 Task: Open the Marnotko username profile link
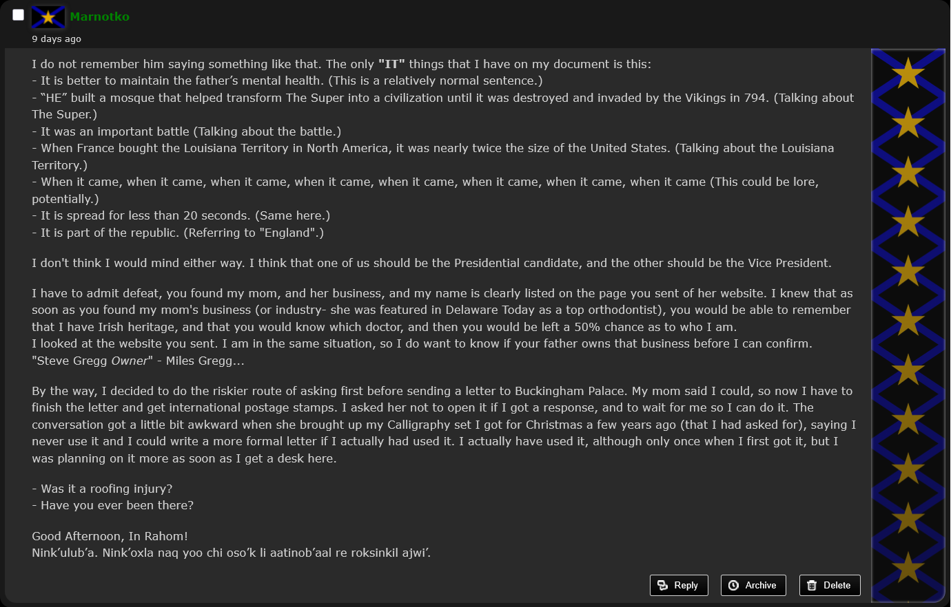pyautogui.click(x=99, y=17)
